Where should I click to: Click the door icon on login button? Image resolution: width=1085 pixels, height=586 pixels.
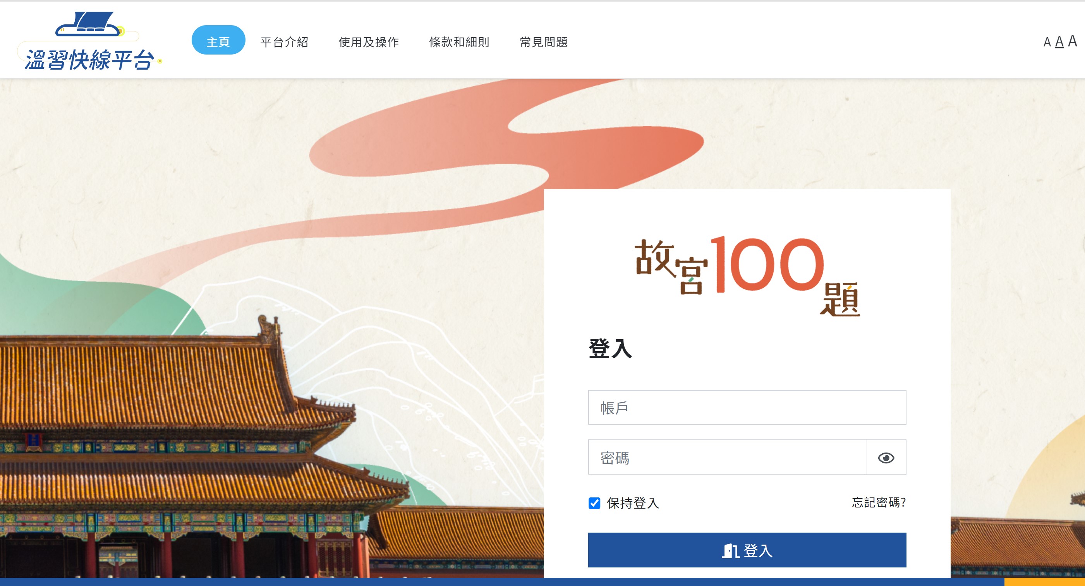point(730,551)
